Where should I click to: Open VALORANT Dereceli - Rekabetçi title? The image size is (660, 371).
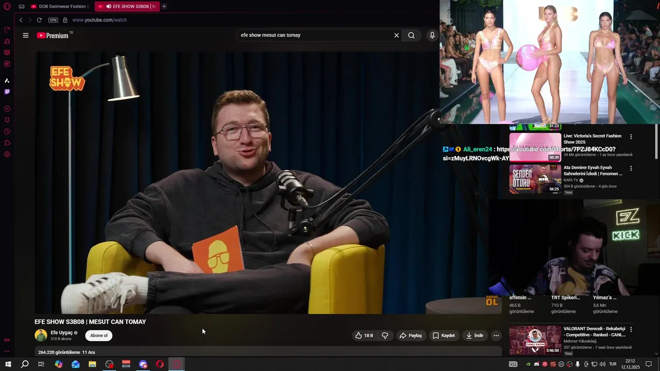pyautogui.click(x=594, y=332)
